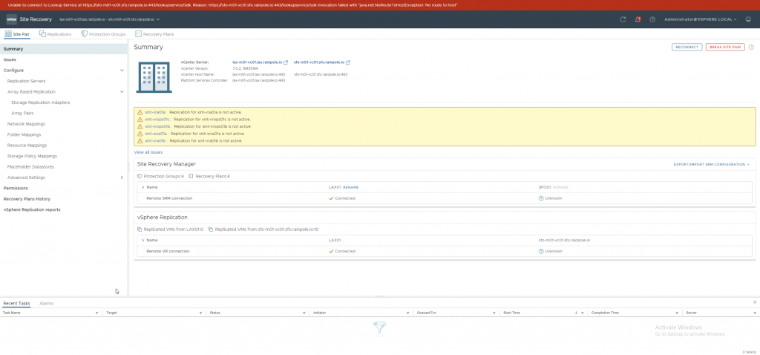Click warning icon for xint-vra01a issue
This screenshot has width=760, height=355.
coord(140,112)
